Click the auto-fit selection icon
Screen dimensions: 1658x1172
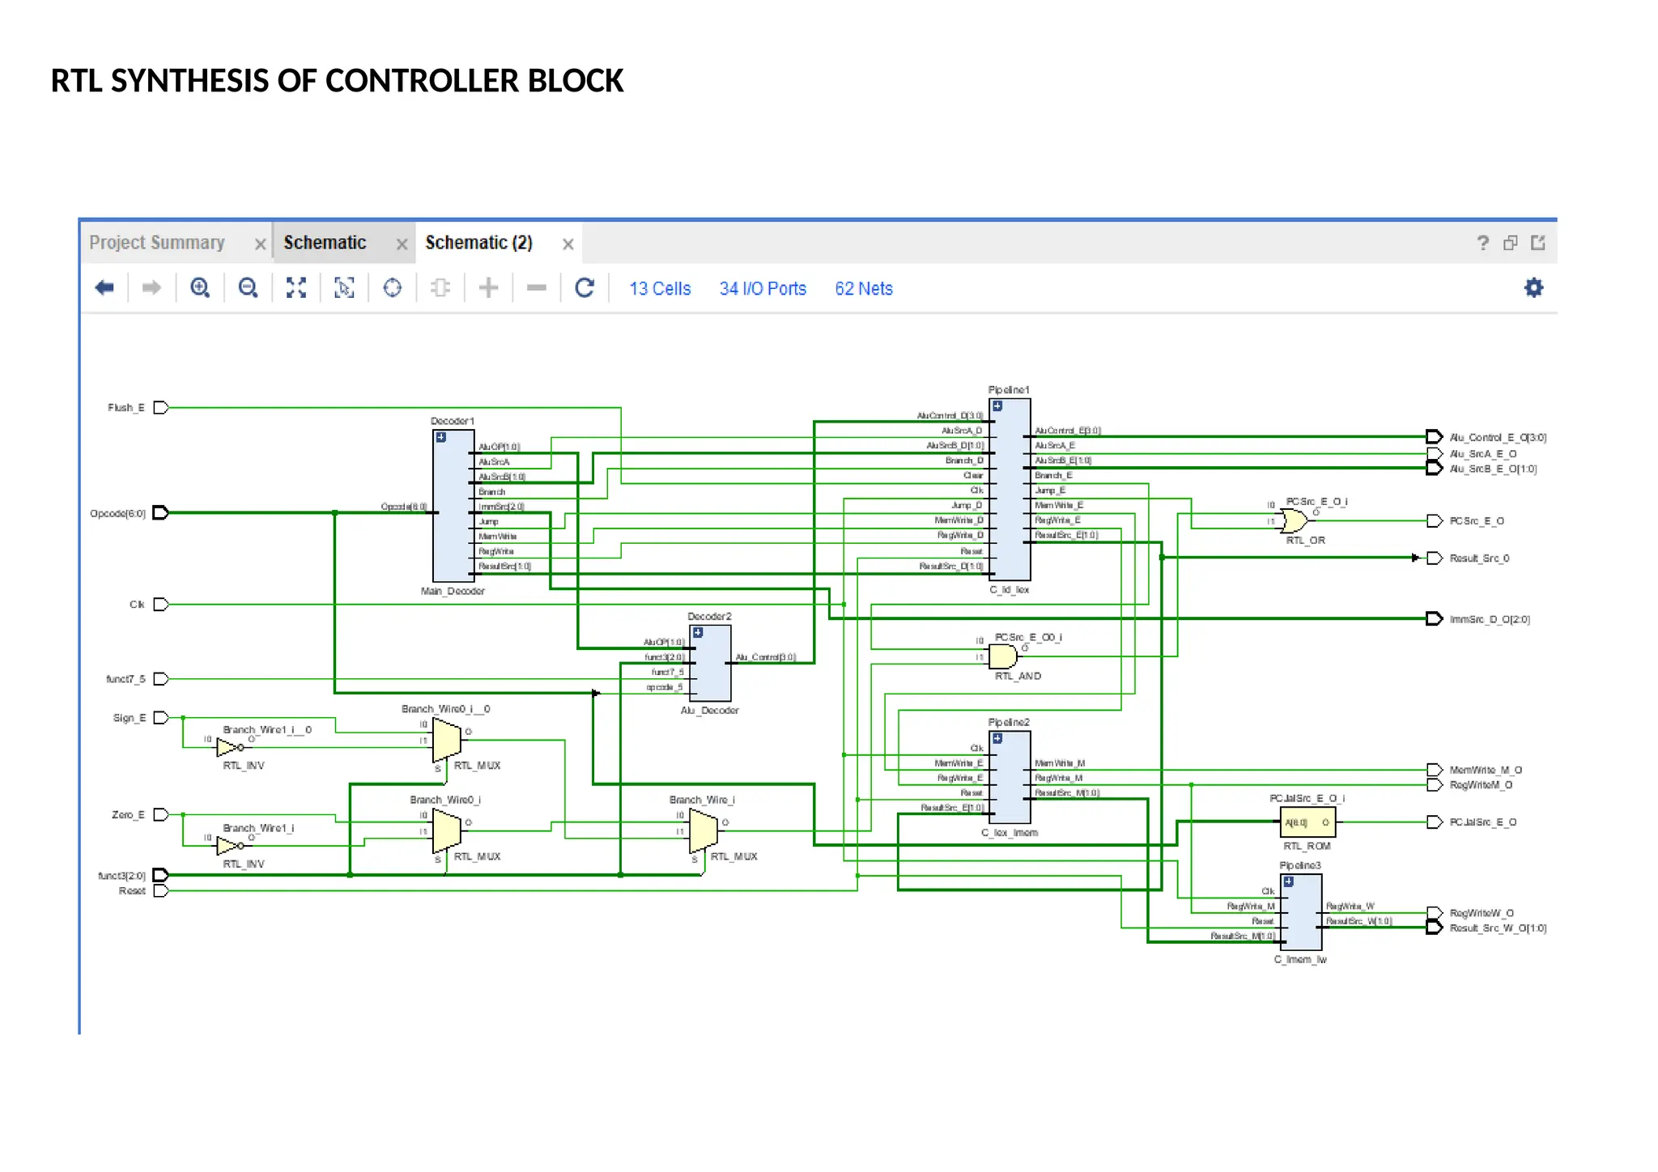(344, 287)
